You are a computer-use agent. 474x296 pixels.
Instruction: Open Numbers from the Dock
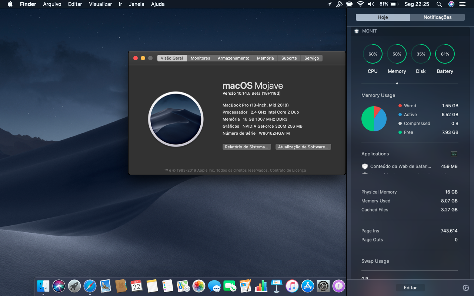[261, 286]
